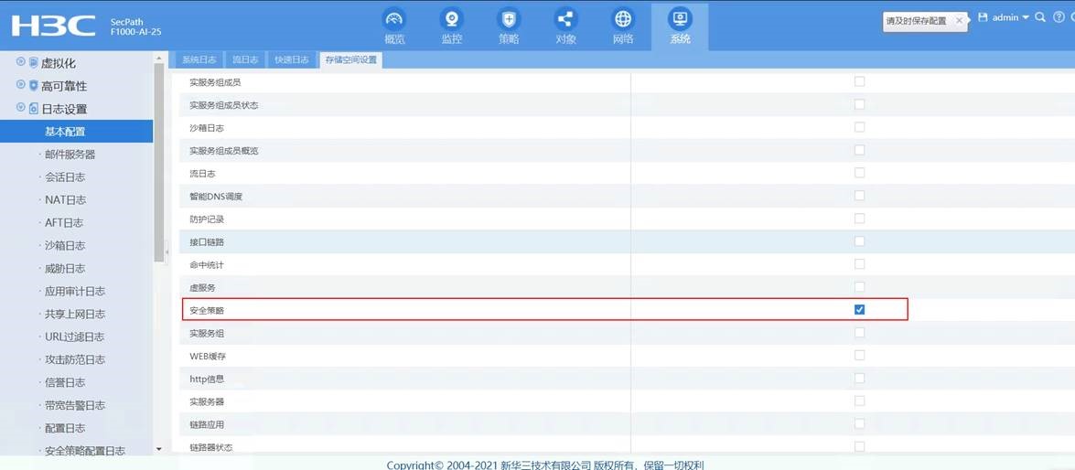Check the 防护记录 checkbox

point(859,218)
